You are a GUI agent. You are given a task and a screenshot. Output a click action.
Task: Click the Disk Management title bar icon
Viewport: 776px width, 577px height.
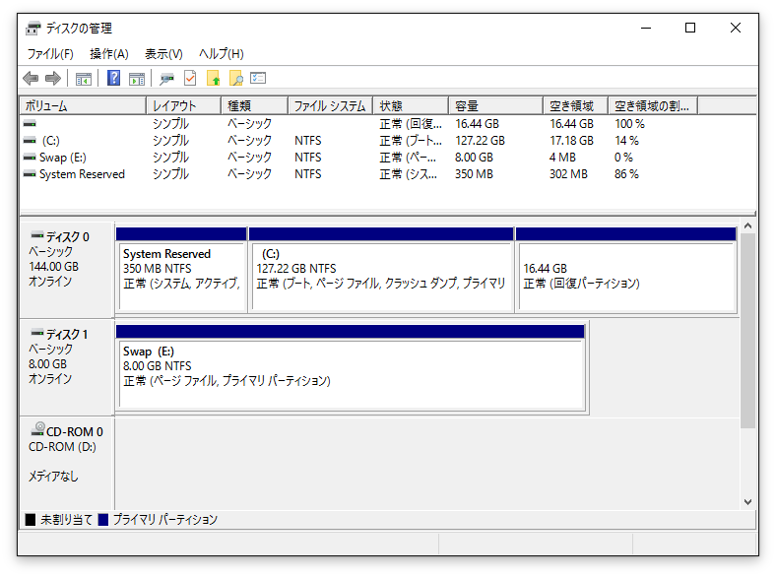(x=33, y=29)
